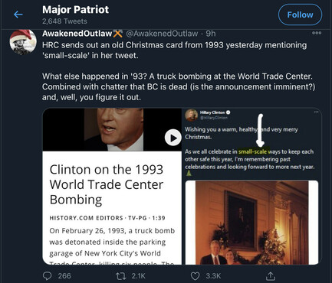The width and height of the screenshot is (332, 283).
Task: Follow Major Patriot
Action: [300, 15]
